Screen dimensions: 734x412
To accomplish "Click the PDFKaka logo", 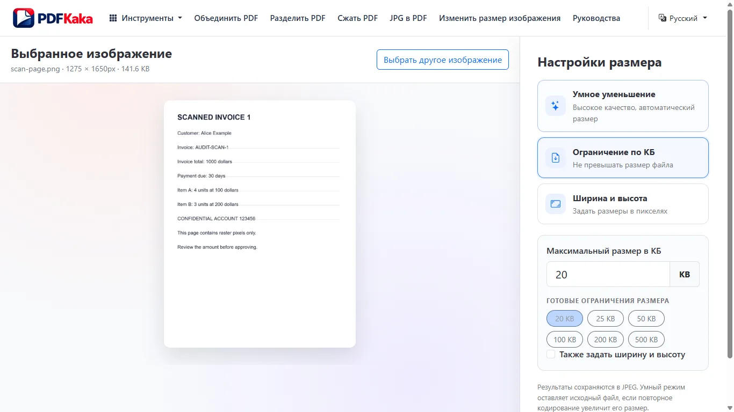I will tap(53, 18).
